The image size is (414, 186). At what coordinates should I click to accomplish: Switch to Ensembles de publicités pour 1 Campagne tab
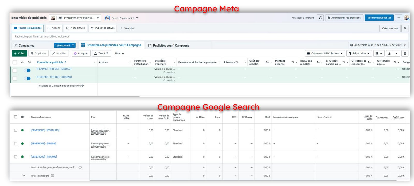click(x=111, y=45)
